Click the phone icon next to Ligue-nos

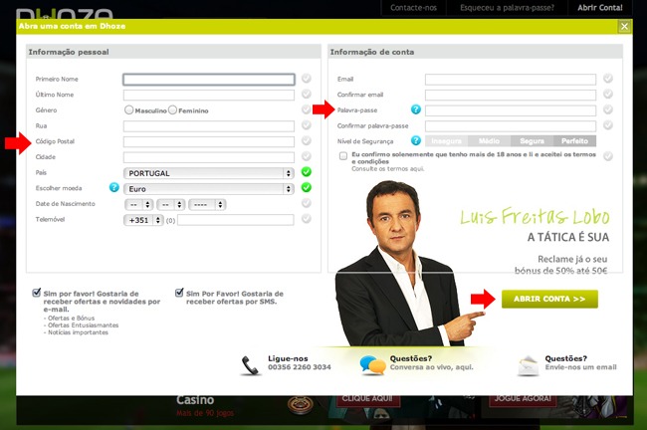coord(250,364)
